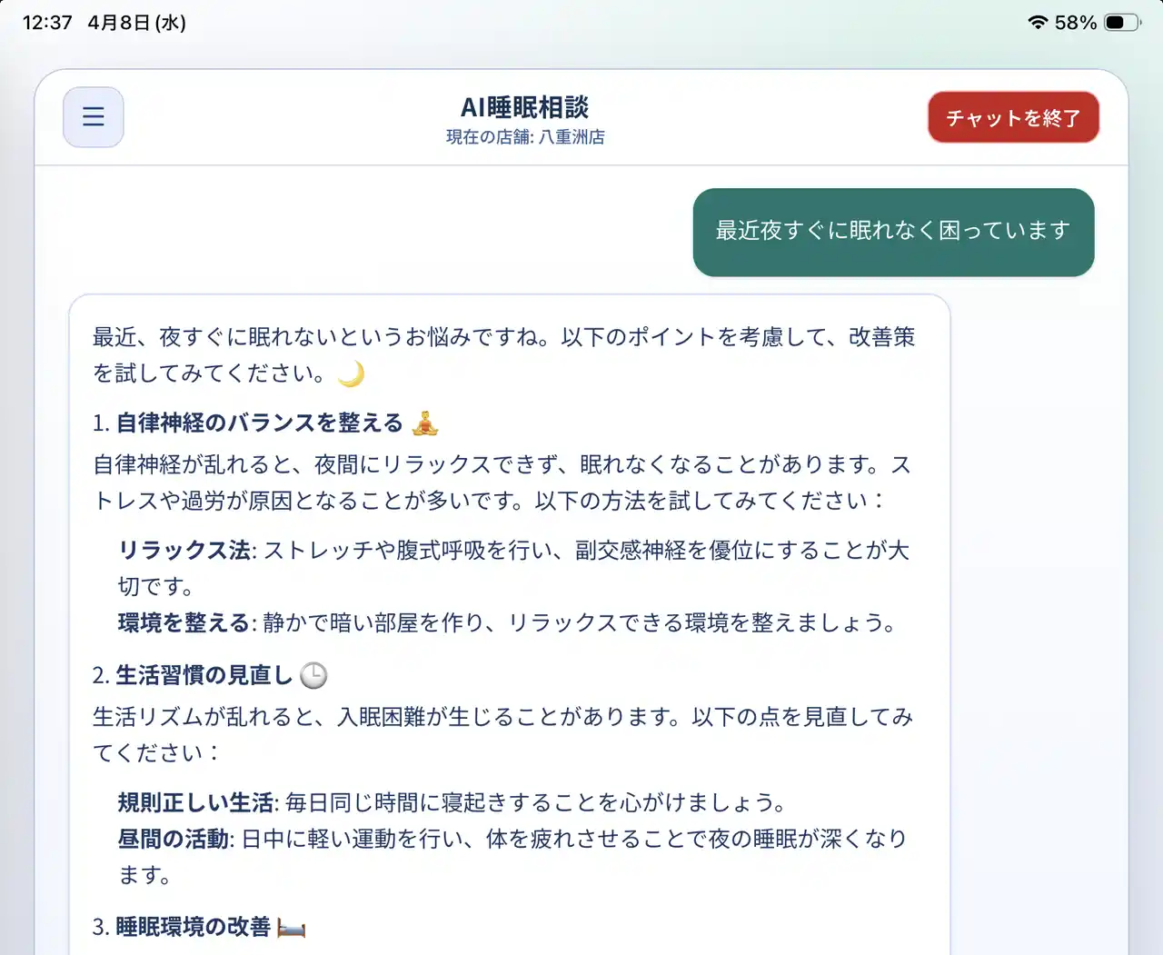Click the heading 自律神経のバランスを整える
Image resolution: width=1163 pixels, height=955 pixels.
pos(259,423)
